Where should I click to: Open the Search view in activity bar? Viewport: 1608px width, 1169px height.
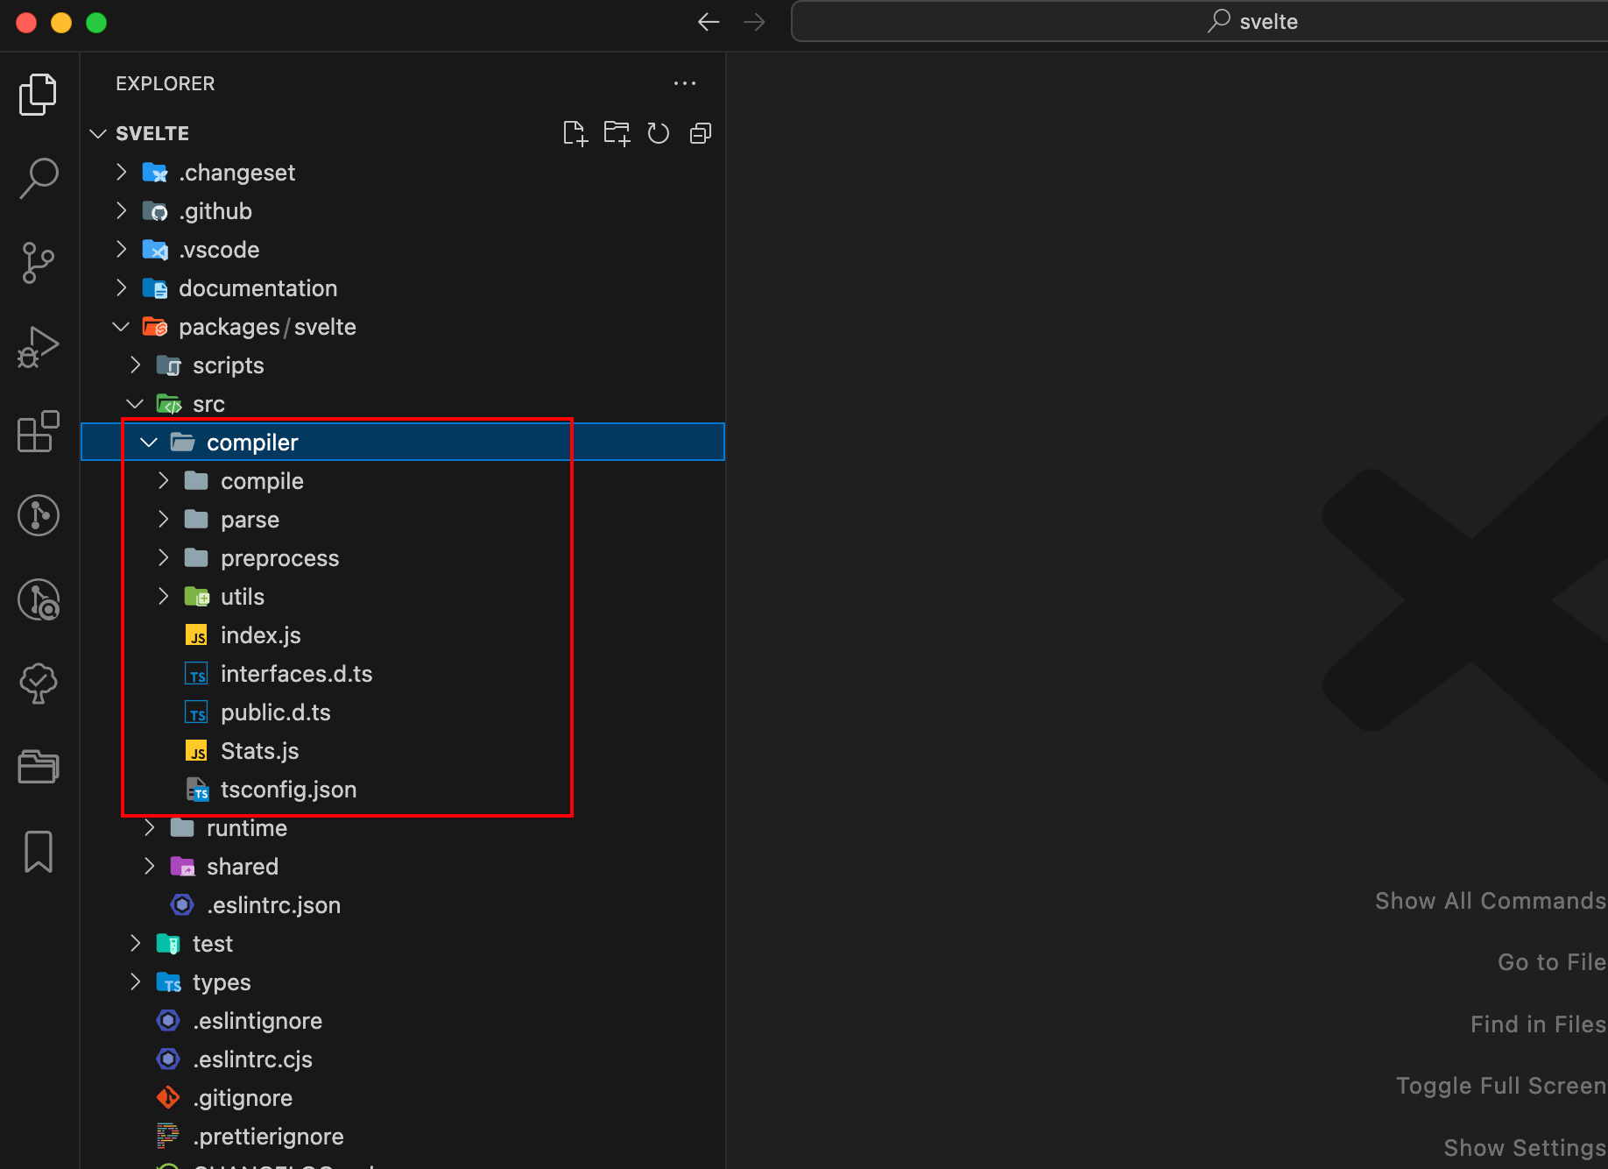[x=39, y=178]
